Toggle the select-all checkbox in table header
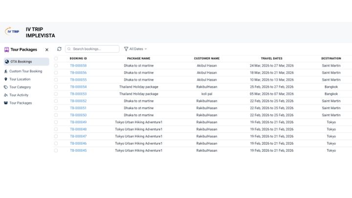Image resolution: width=352 pixels, height=198 pixels. [x=56, y=58]
